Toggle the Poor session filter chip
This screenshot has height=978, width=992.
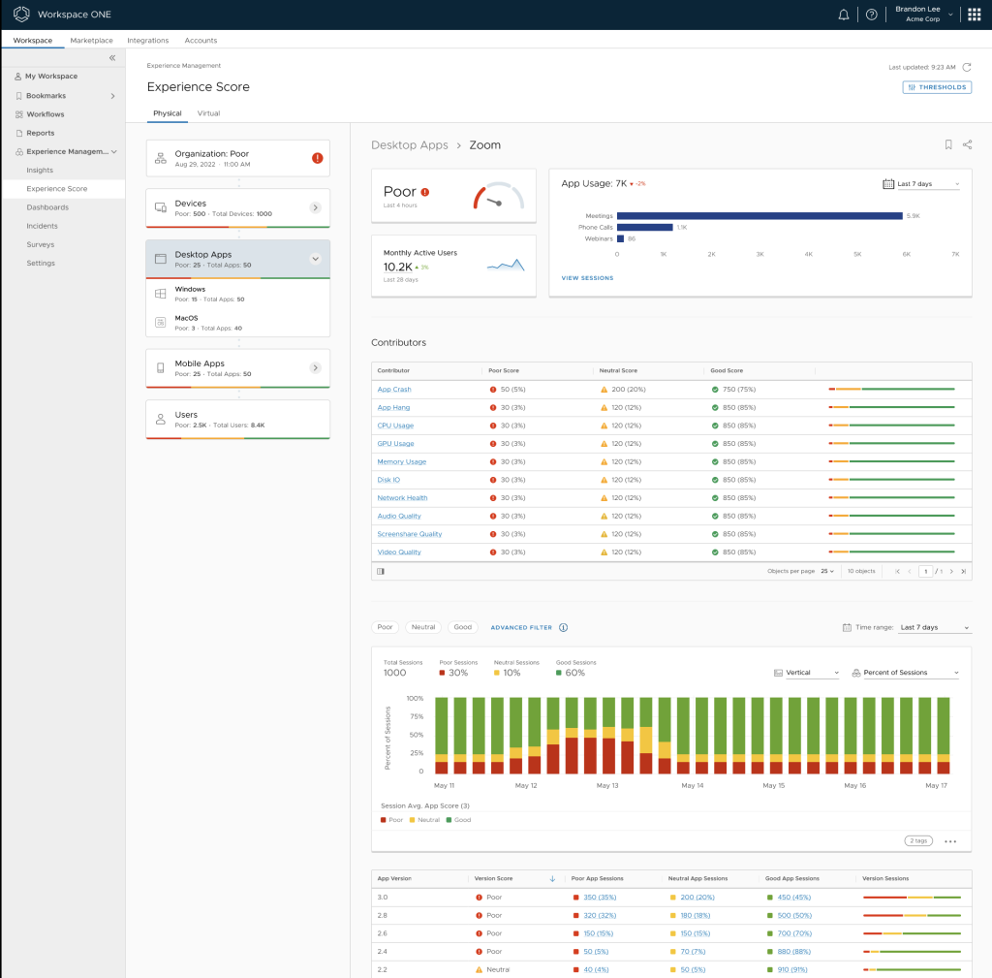click(x=385, y=627)
